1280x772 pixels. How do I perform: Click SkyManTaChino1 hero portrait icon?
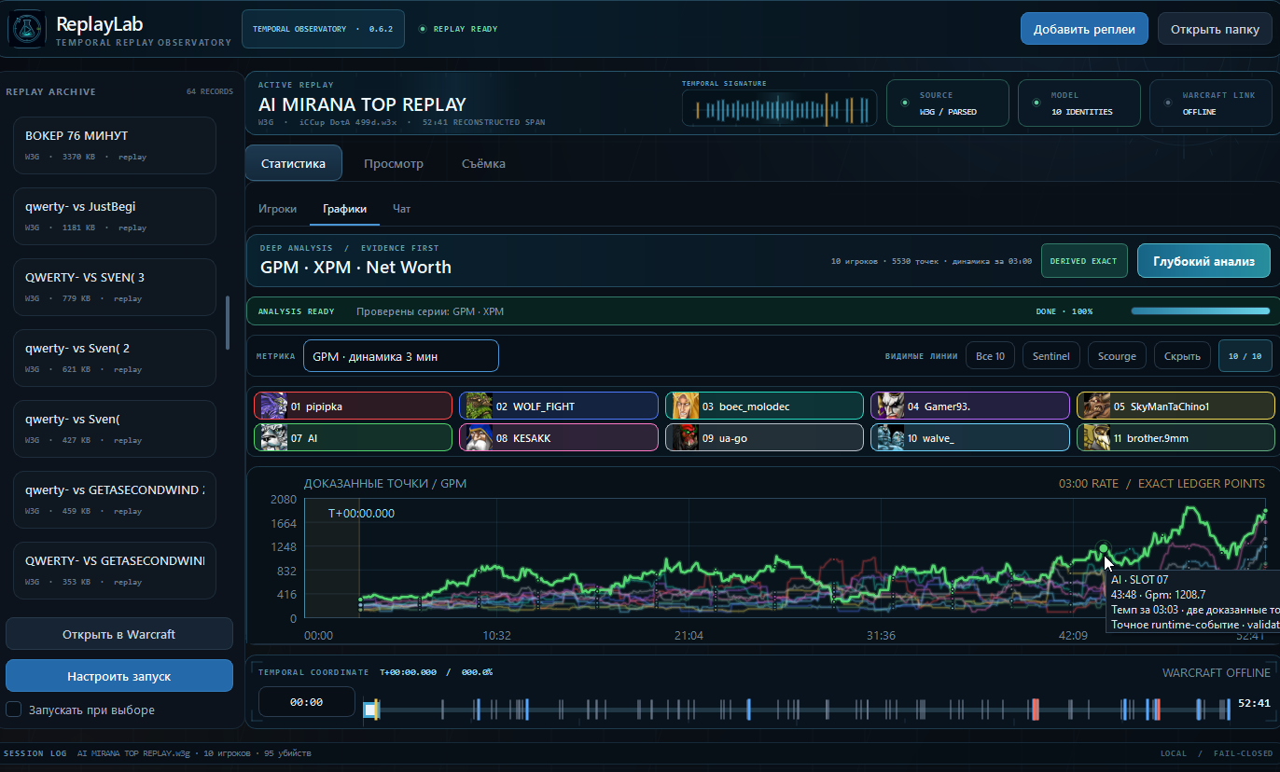click(1097, 406)
